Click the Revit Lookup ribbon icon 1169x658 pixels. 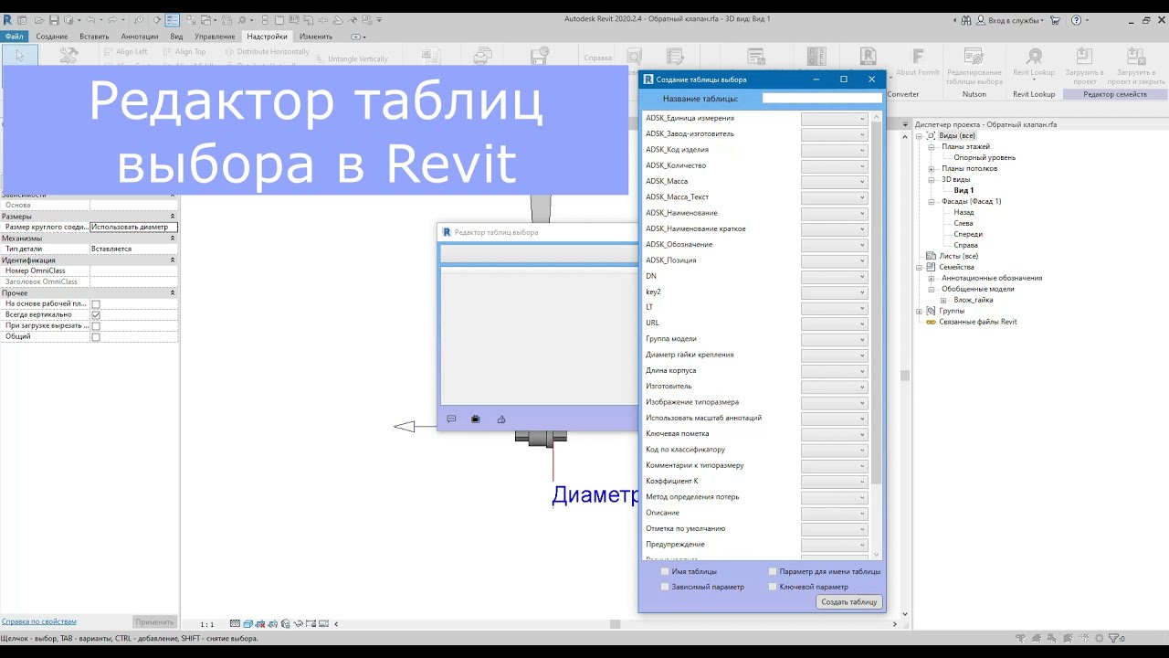1034,58
